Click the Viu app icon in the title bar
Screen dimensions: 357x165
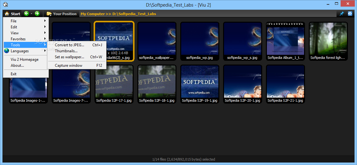(6, 5)
